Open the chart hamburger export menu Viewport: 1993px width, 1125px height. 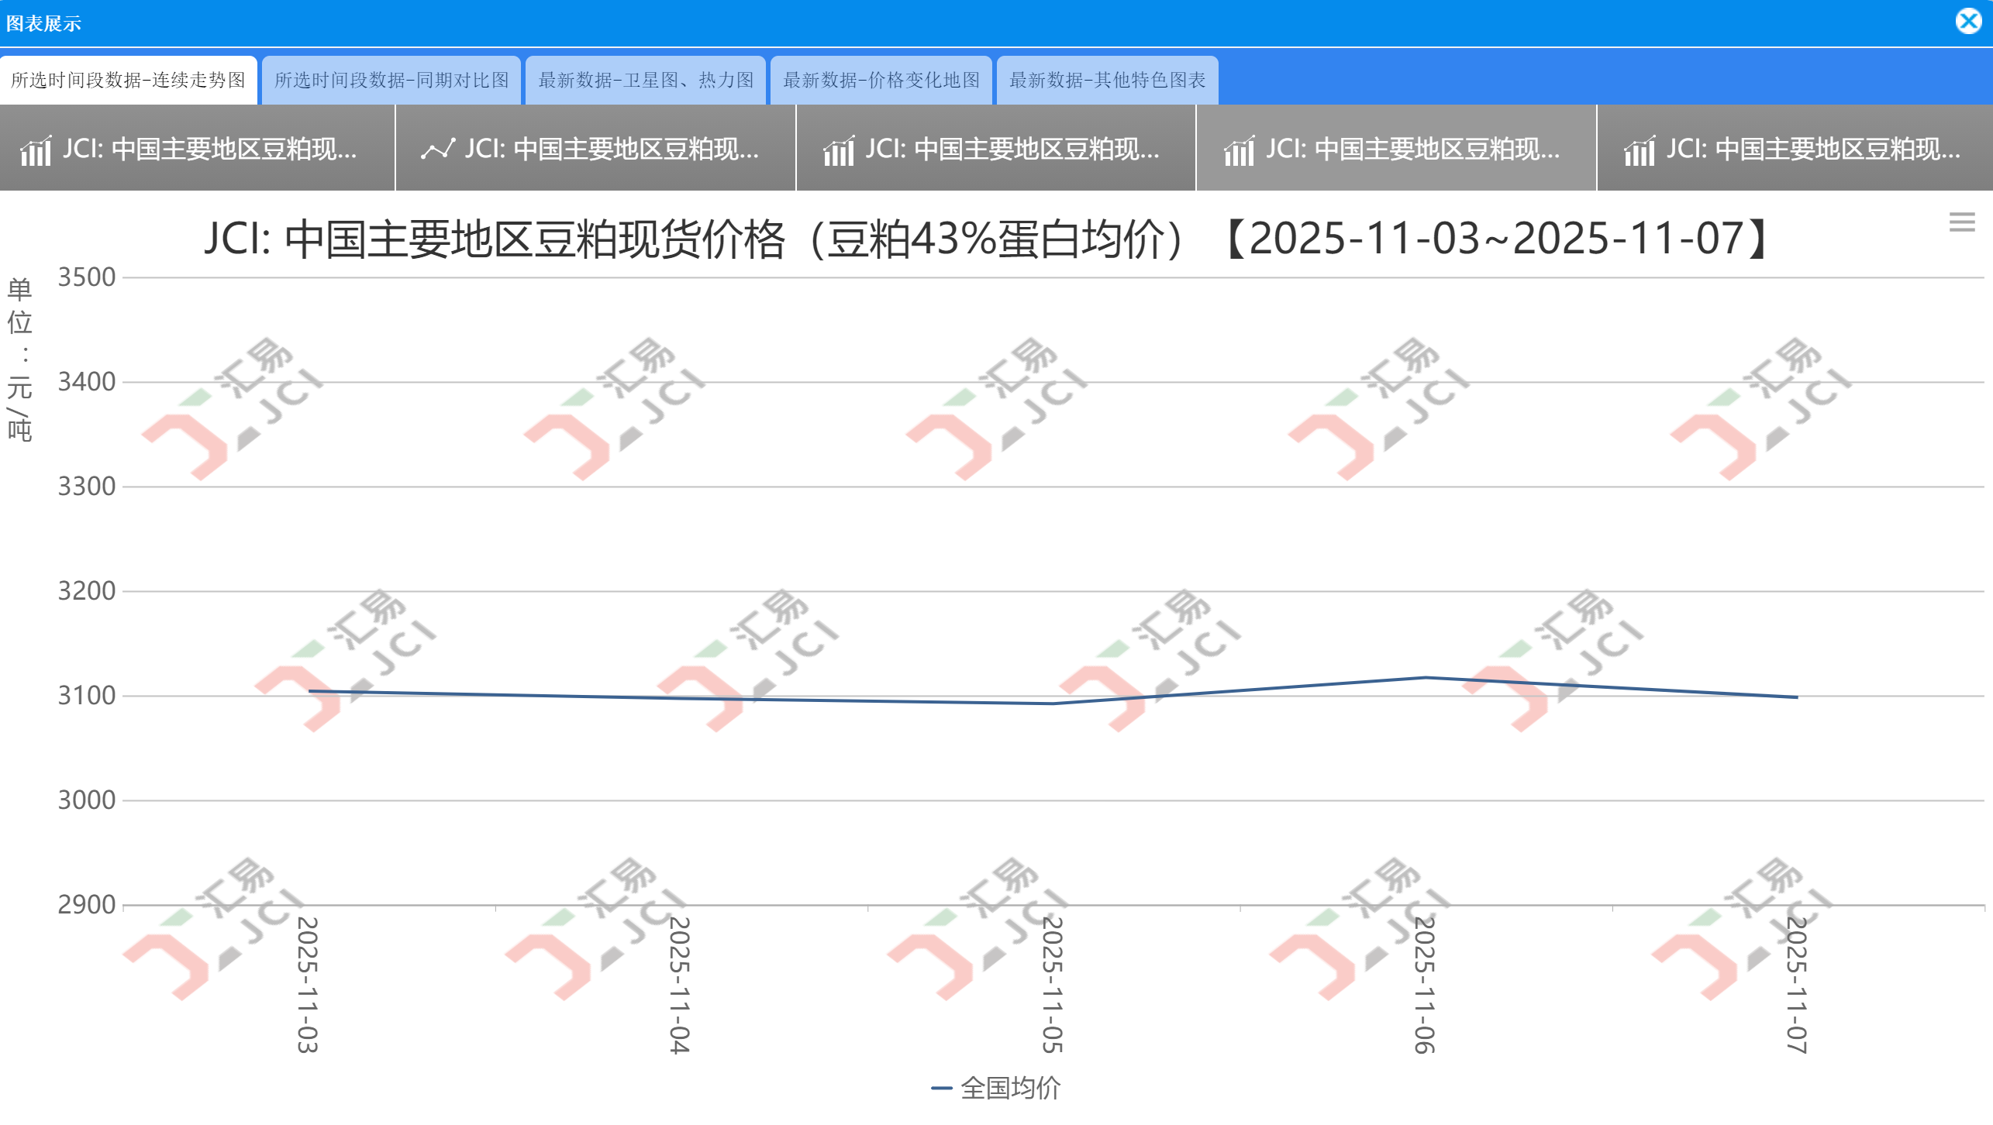pyautogui.click(x=1961, y=222)
